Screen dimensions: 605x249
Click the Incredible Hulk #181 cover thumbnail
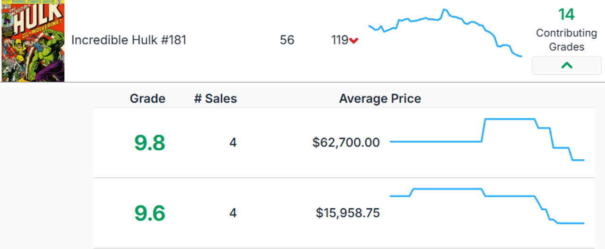(x=32, y=41)
